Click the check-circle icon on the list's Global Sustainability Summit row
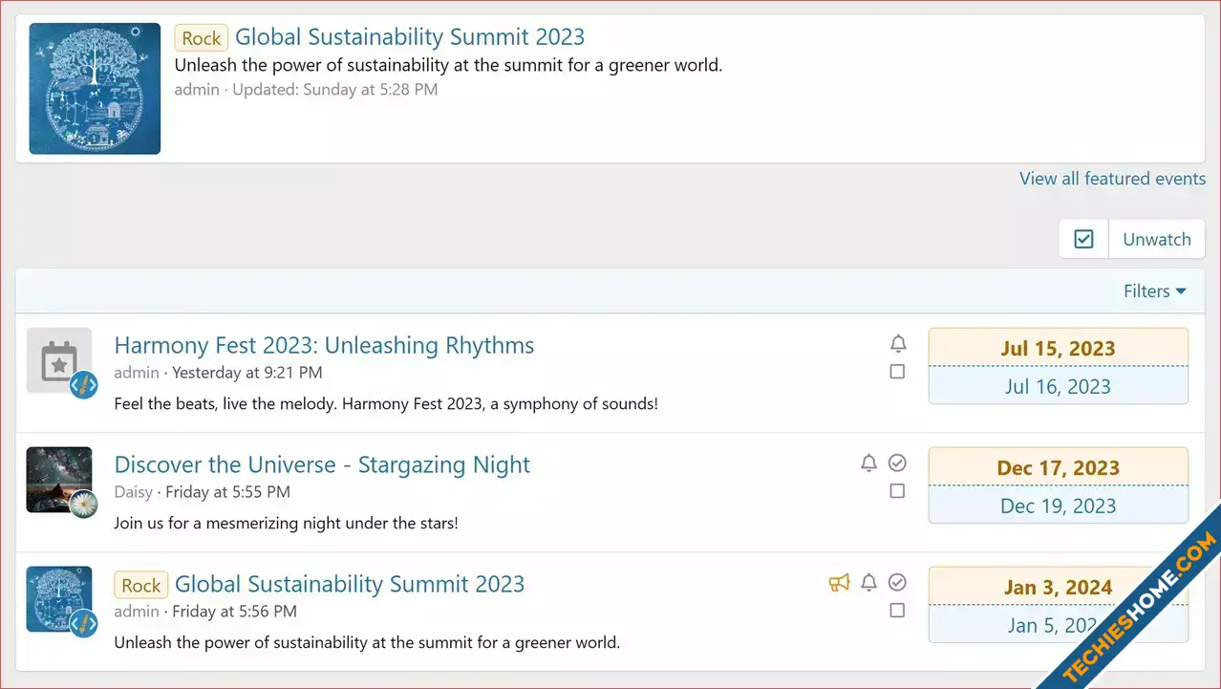Screen dimensions: 1221x689 897,583
